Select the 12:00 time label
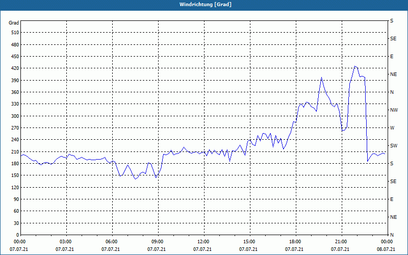Image resolution: width=408 pixels, height=255 pixels. (x=203, y=242)
